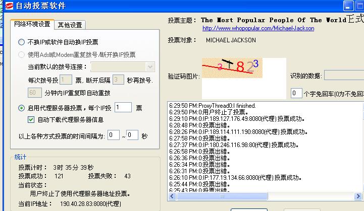Screen dimensions: 364x211
Task: Click the 个字免回车 number field
Action: (296, 94)
